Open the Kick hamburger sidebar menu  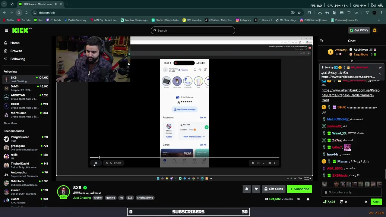tap(6, 30)
